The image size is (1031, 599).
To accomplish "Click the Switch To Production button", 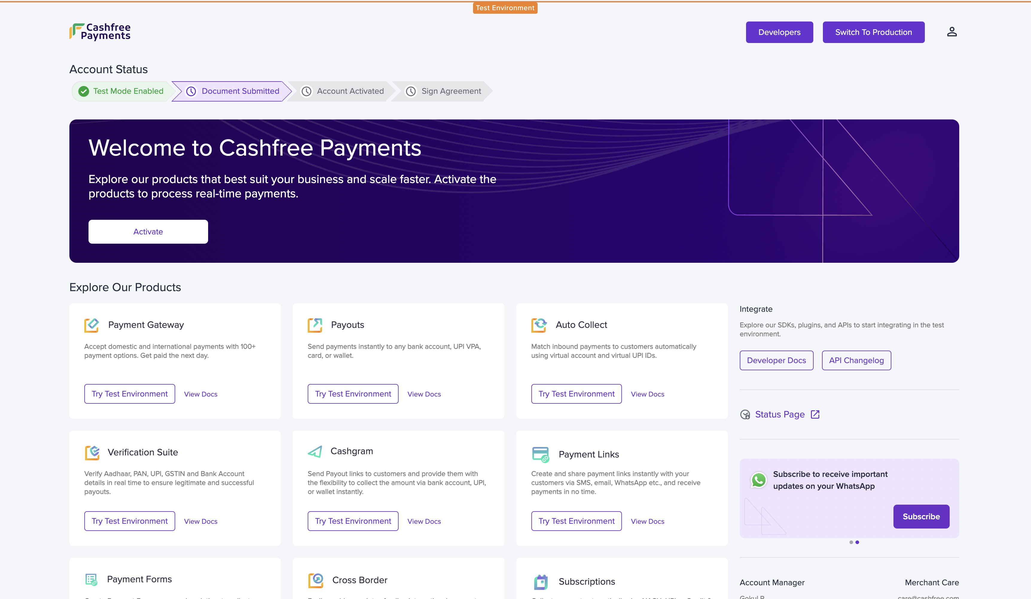I will [873, 32].
